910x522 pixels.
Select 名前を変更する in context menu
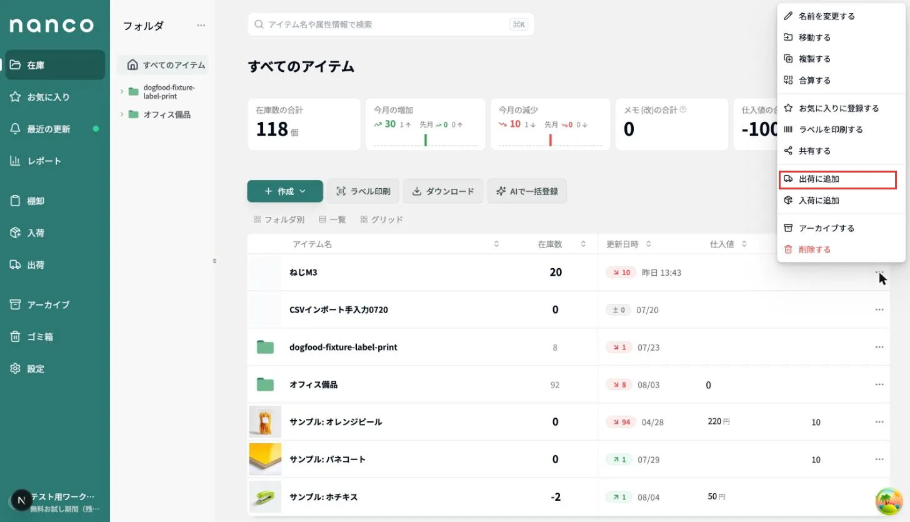(841, 16)
